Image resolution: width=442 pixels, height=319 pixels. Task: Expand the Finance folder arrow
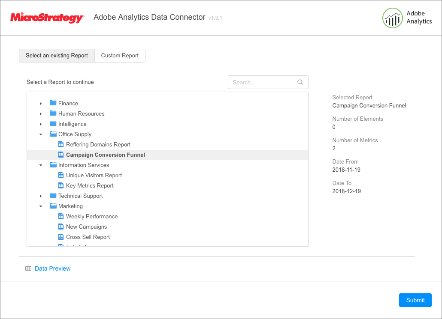[x=41, y=103]
